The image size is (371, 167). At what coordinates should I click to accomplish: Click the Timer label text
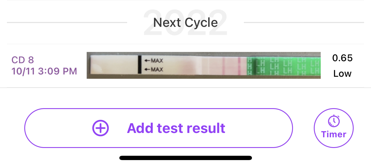click(x=334, y=134)
